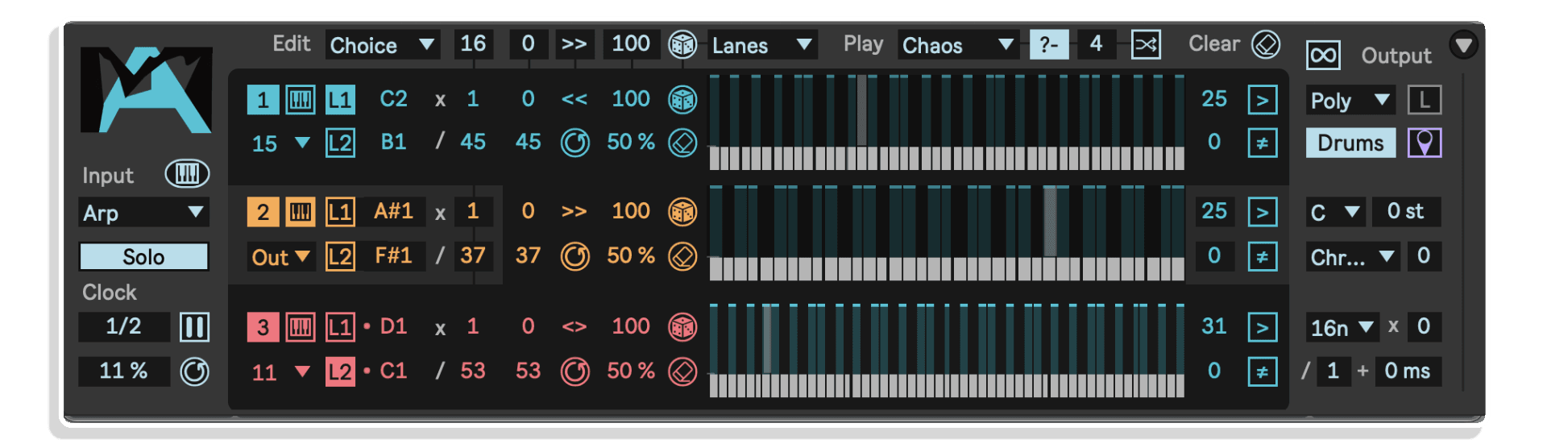Toggle the highlighted L2 in lane 3
The image size is (1547, 444).
(340, 371)
